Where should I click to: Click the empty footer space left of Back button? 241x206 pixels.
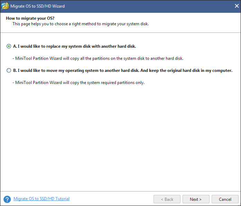point(111,199)
